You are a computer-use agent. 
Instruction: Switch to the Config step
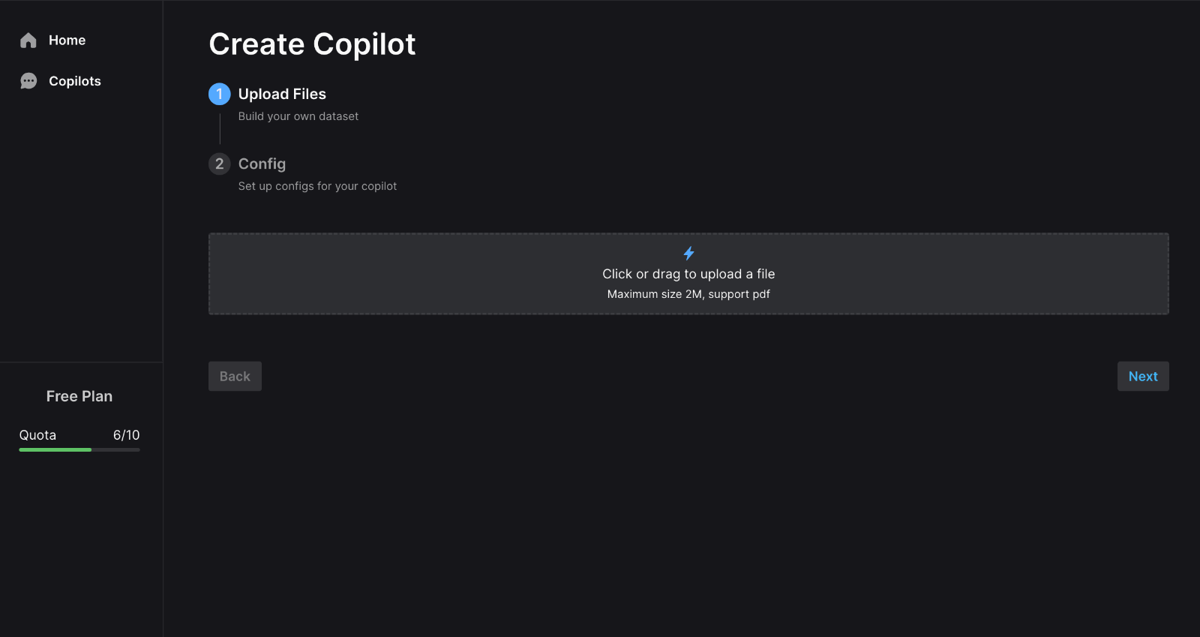coord(261,164)
